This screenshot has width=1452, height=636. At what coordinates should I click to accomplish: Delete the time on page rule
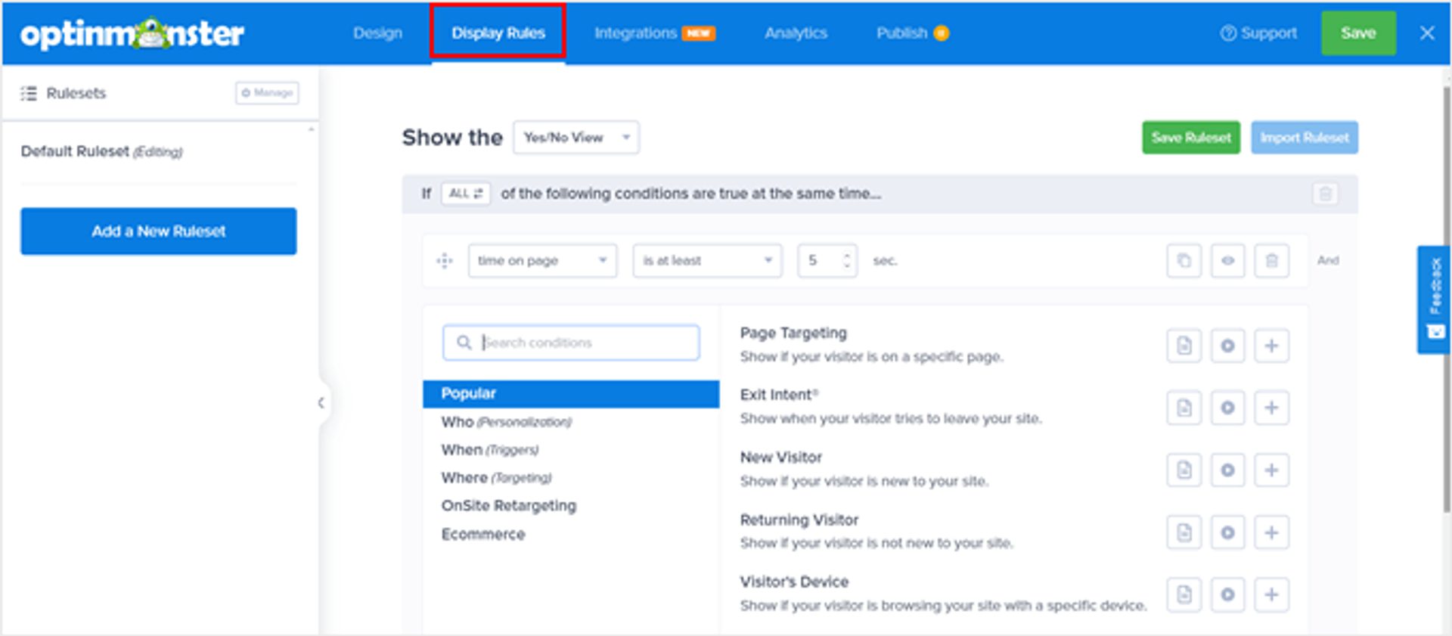tap(1271, 261)
